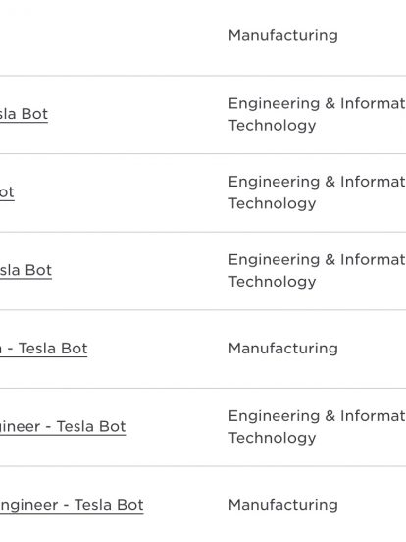Screen dimensions: 406x542
Task: Open the "sla Bot" link directly above the "- Tesla Bot" row
Action: click(25, 270)
